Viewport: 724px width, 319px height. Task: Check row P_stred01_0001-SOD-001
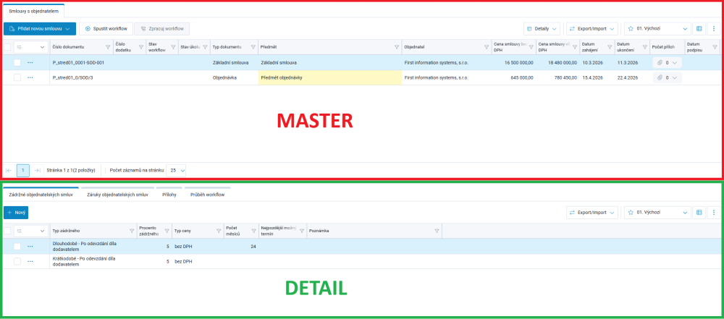coord(17,62)
